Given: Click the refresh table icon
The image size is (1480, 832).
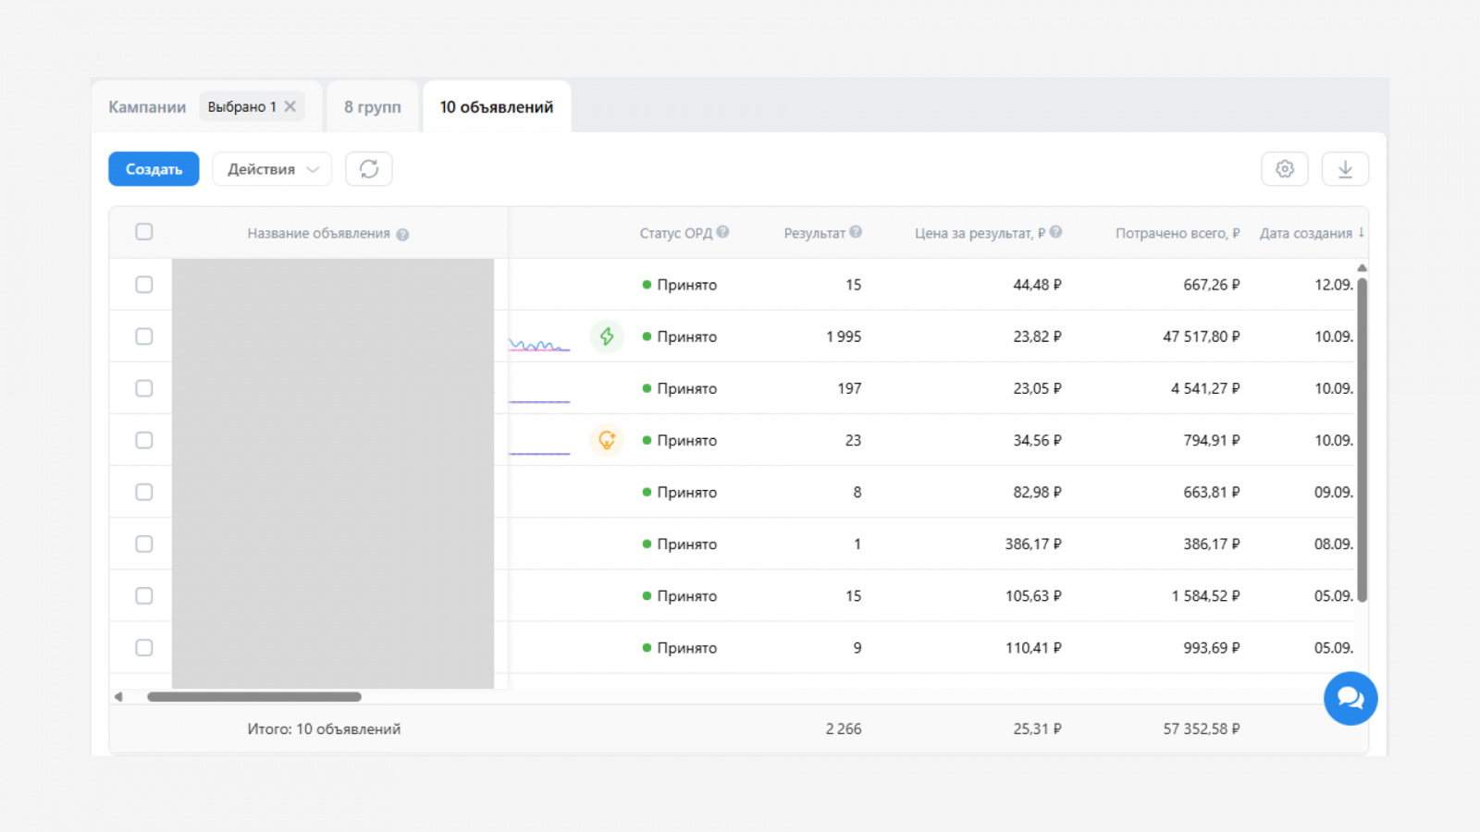Looking at the screenshot, I should point(369,169).
